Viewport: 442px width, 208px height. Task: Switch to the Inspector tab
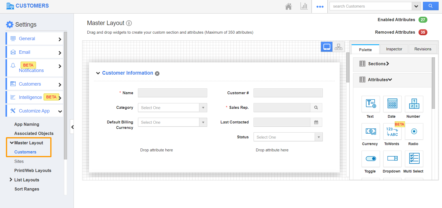(x=394, y=49)
